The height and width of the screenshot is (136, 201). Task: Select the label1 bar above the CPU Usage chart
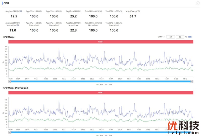pos(101,42)
